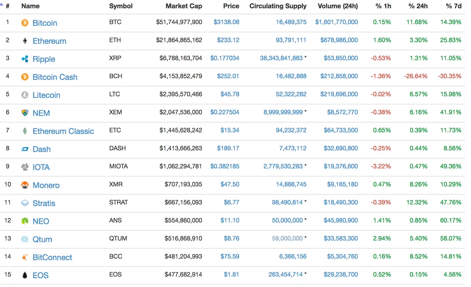This screenshot has height=287, width=471.
Task: Select Bitcoin Cash 24h change -26.64%
Action: click(x=415, y=76)
